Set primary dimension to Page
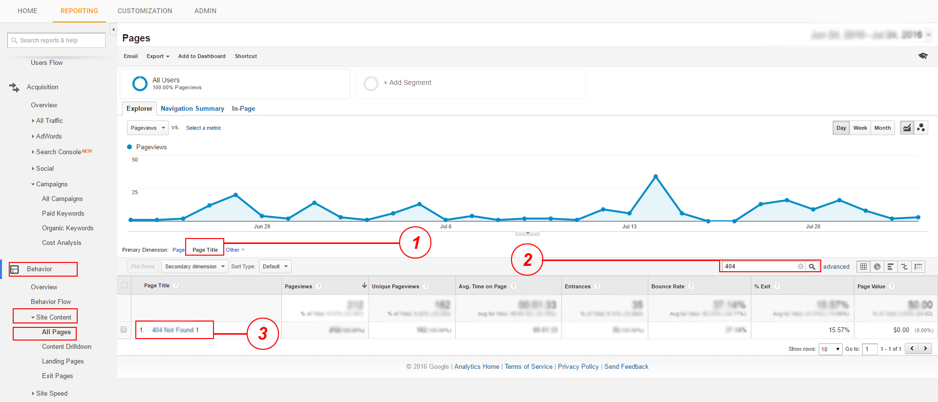 coord(178,250)
